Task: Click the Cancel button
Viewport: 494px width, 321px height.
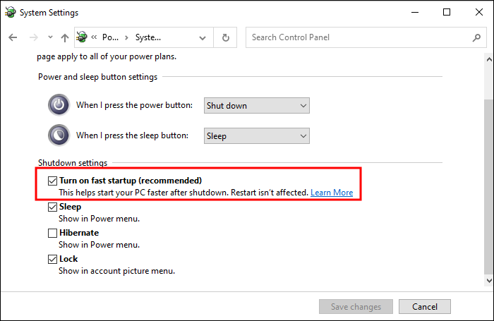Action: click(x=424, y=307)
